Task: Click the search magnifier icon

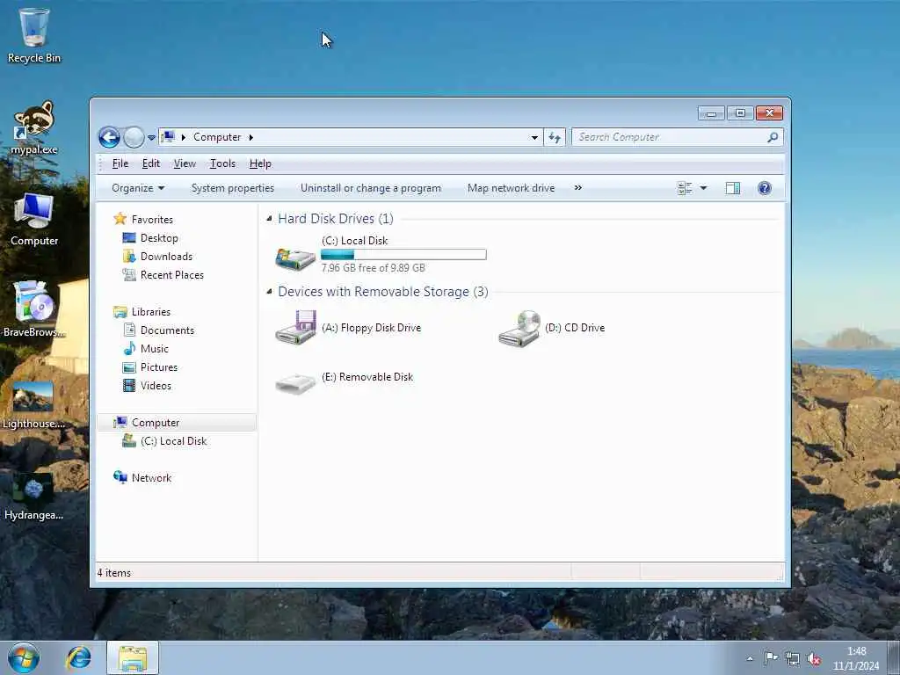Action: [773, 137]
